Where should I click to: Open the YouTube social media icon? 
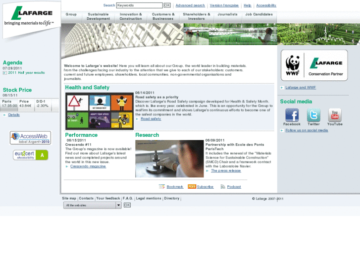click(335, 115)
